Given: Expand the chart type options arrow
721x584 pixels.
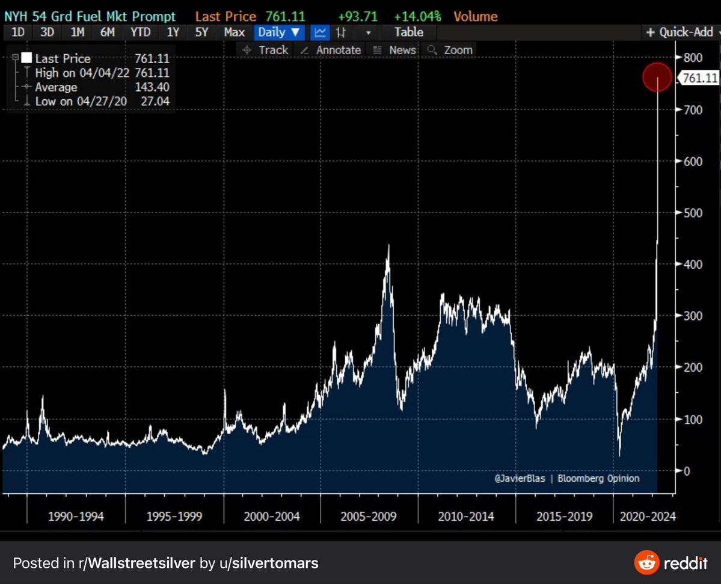Looking at the screenshot, I should pyautogui.click(x=368, y=32).
